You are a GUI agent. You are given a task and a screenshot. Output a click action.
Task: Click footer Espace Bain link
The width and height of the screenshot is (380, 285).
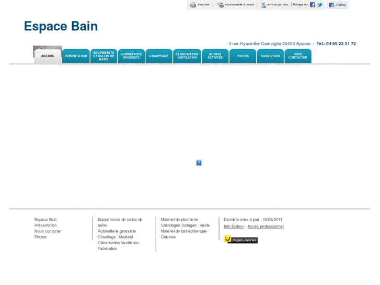[x=45, y=220]
